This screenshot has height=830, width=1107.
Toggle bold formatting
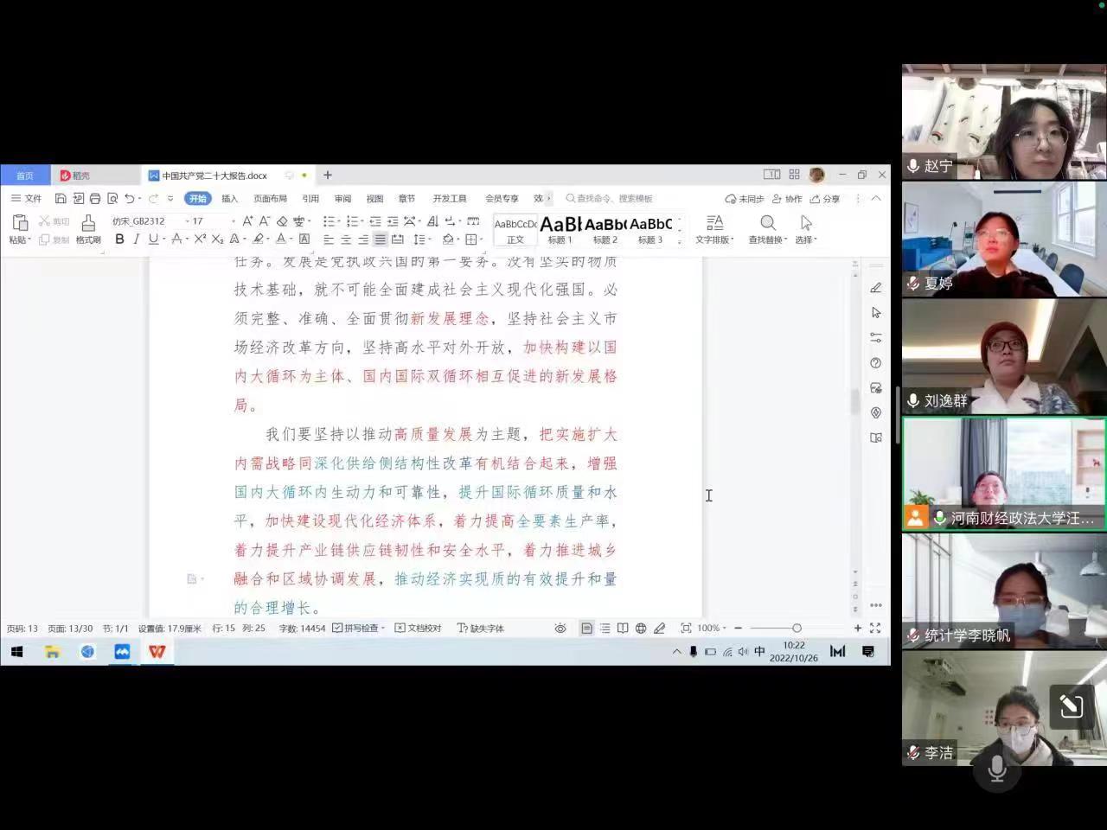[x=119, y=239]
